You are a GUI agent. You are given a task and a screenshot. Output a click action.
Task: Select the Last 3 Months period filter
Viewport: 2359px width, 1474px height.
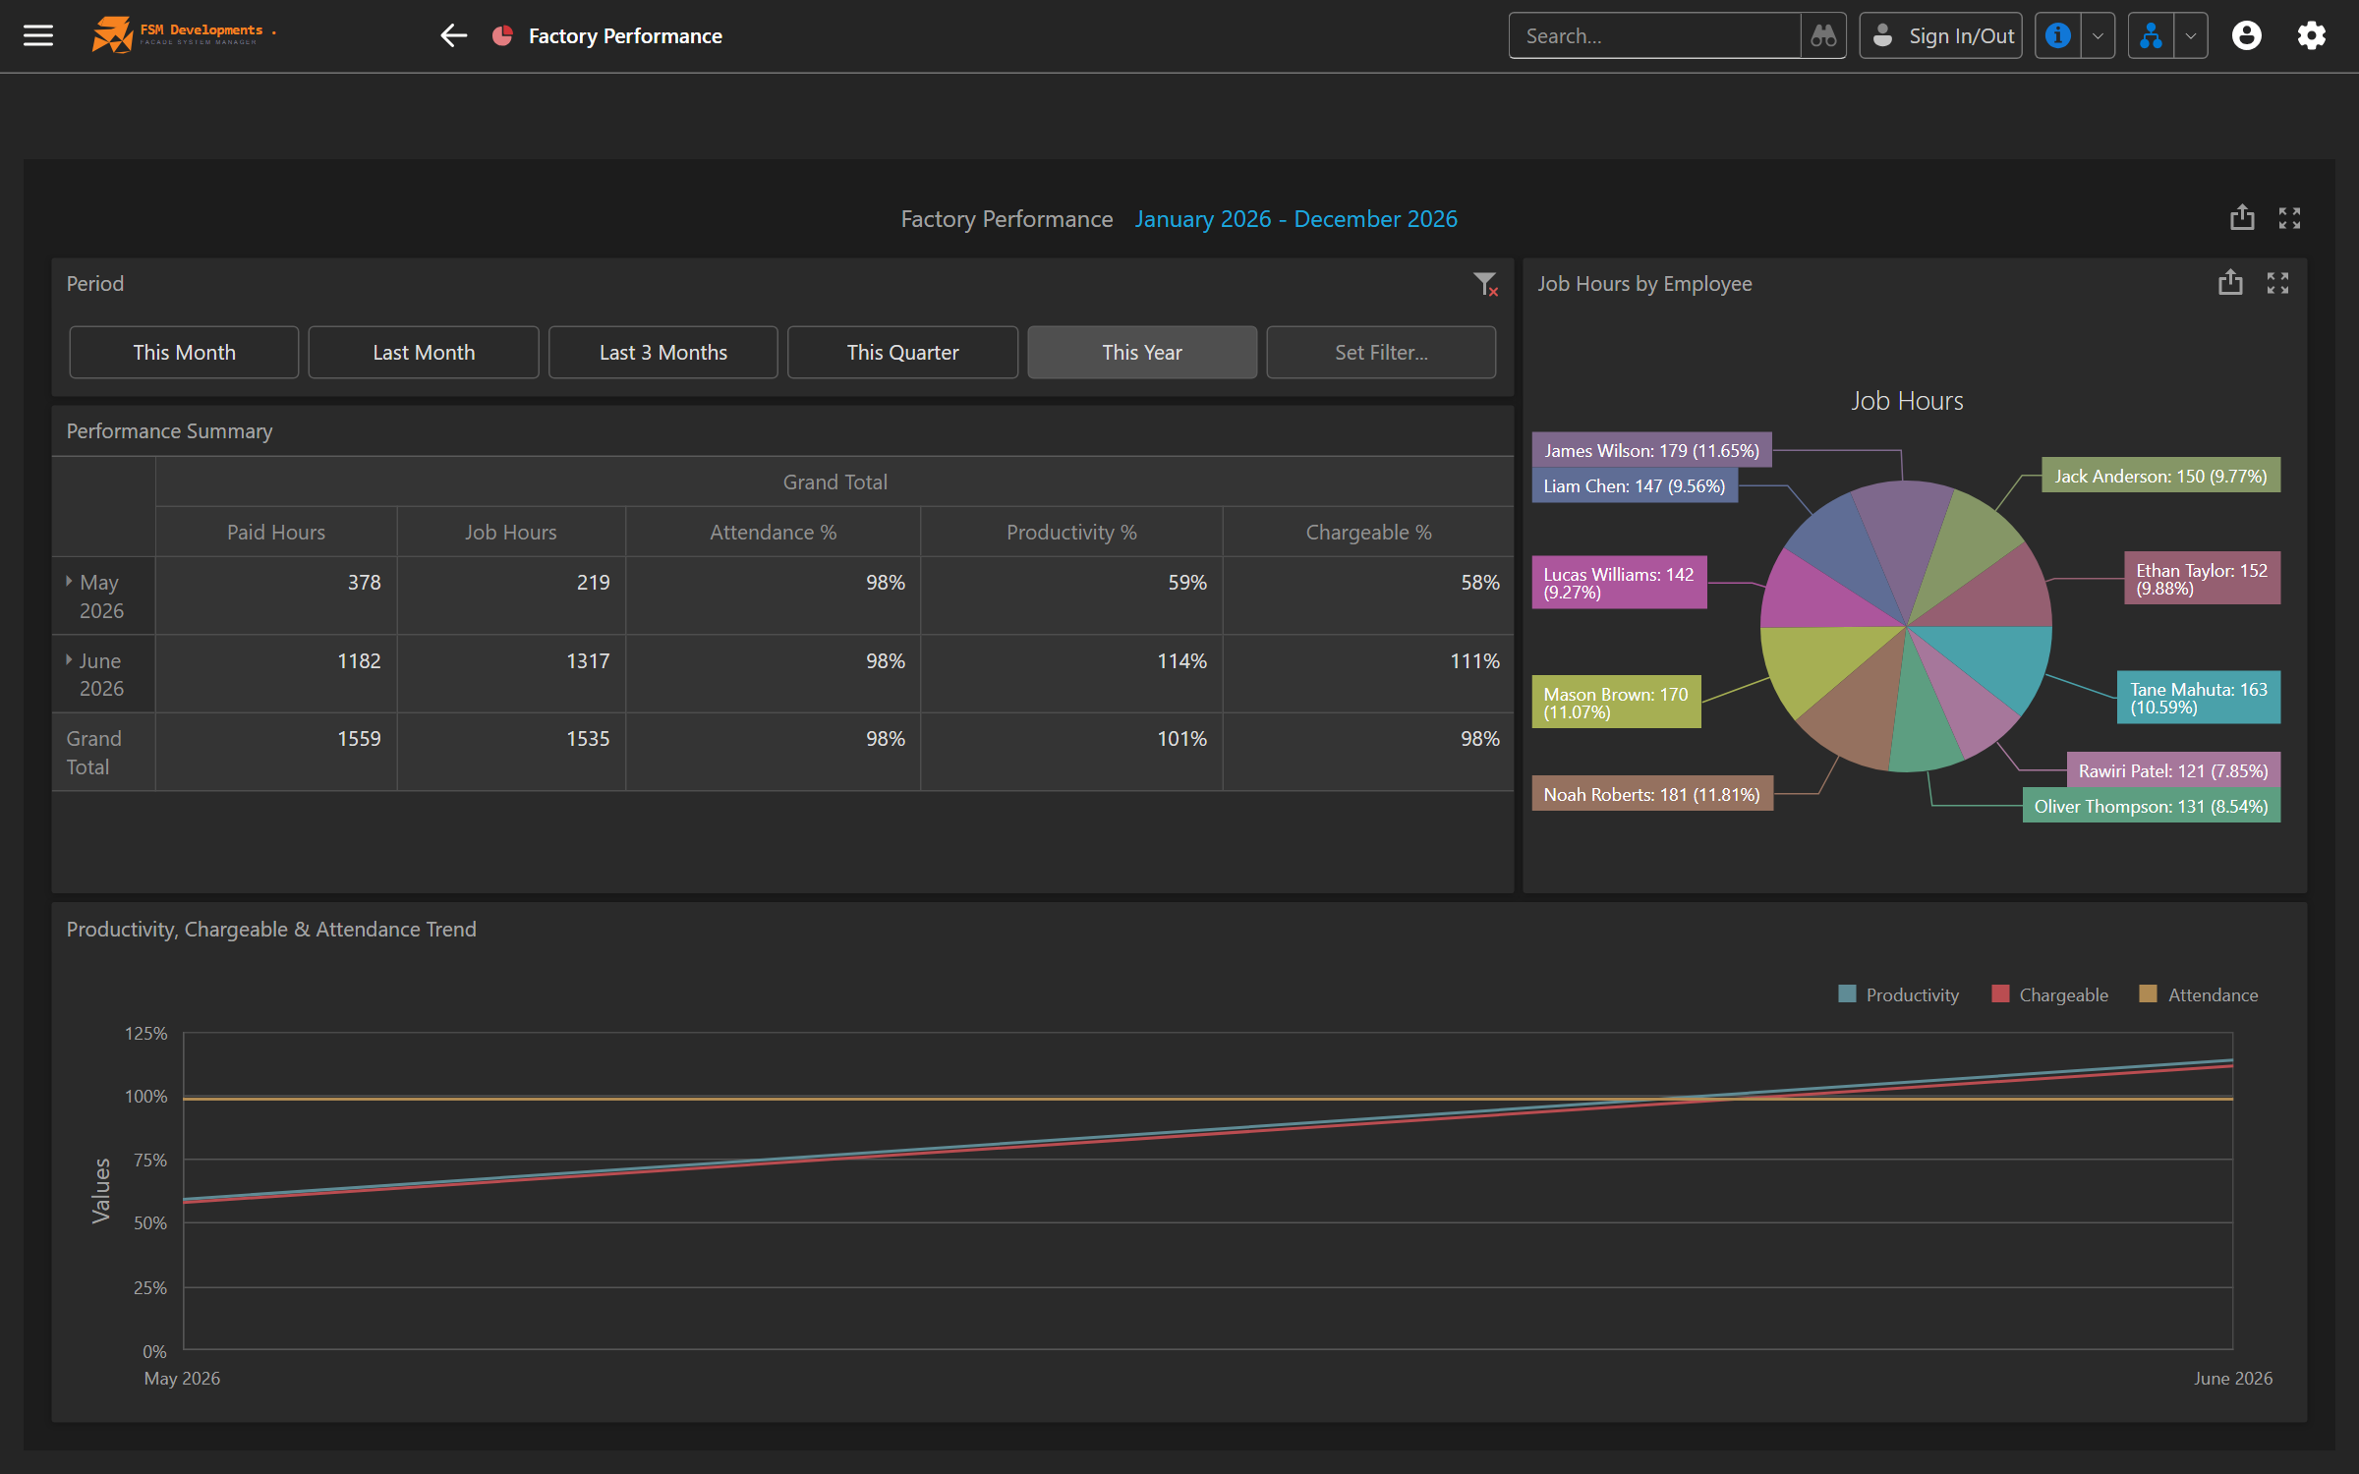[663, 352]
